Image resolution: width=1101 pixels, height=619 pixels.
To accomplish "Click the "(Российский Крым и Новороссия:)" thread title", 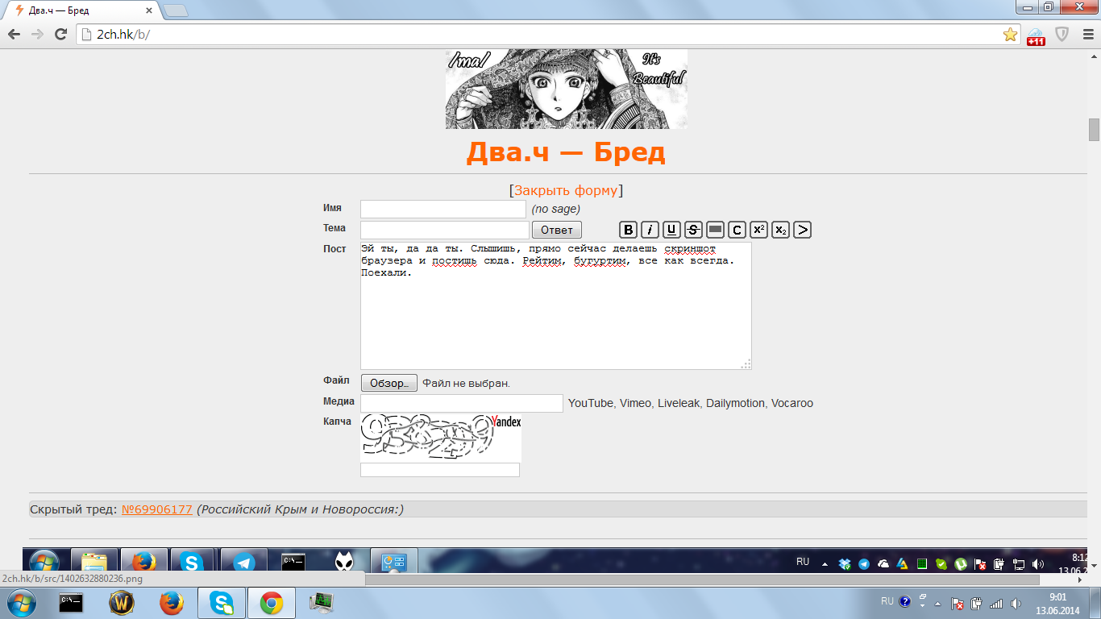I will (x=301, y=509).
